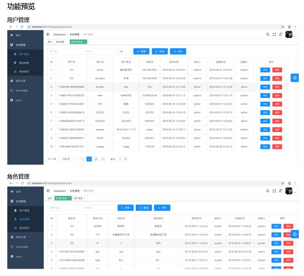304x276 pixels.
Task: Open header search icon on role management page
Action: pos(268,191)
